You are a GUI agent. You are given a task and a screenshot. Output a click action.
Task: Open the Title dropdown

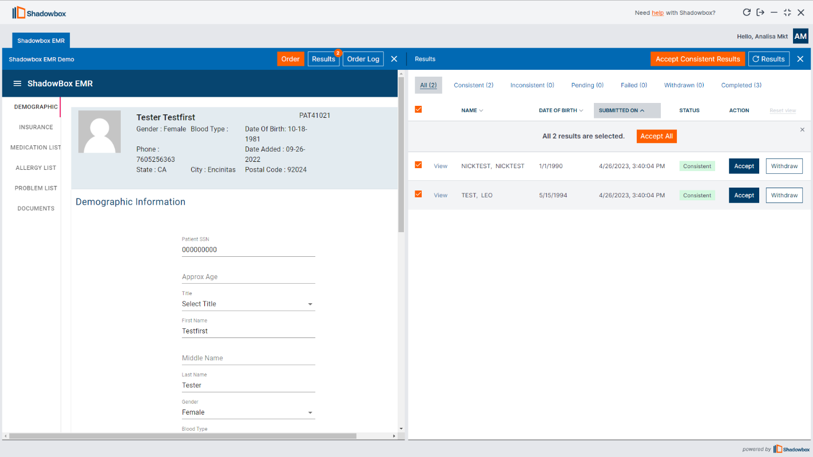point(248,304)
